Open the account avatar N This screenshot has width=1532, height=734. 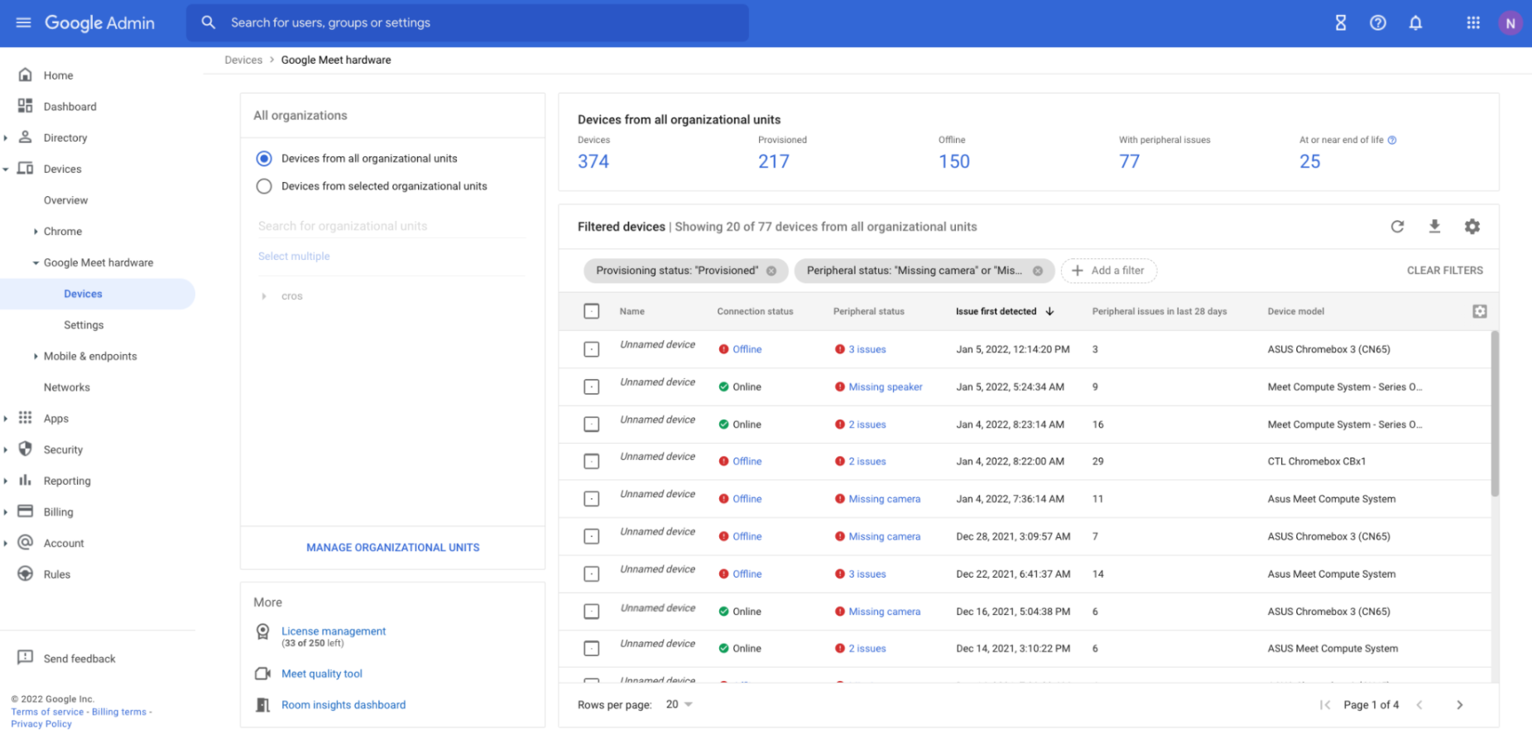pos(1510,23)
